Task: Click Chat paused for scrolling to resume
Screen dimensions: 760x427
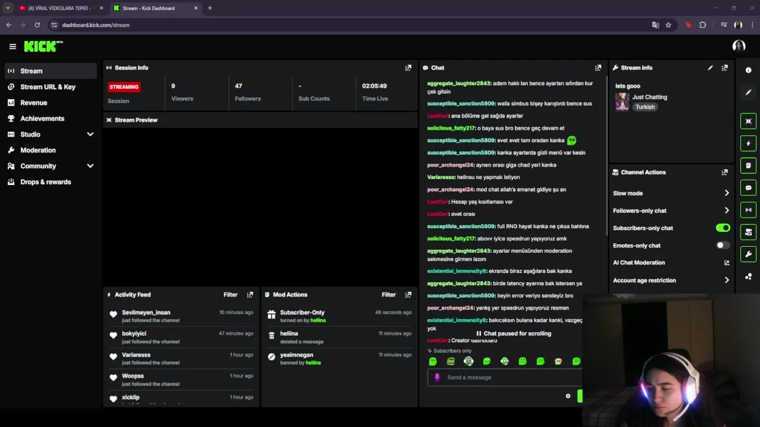Action: click(514, 334)
